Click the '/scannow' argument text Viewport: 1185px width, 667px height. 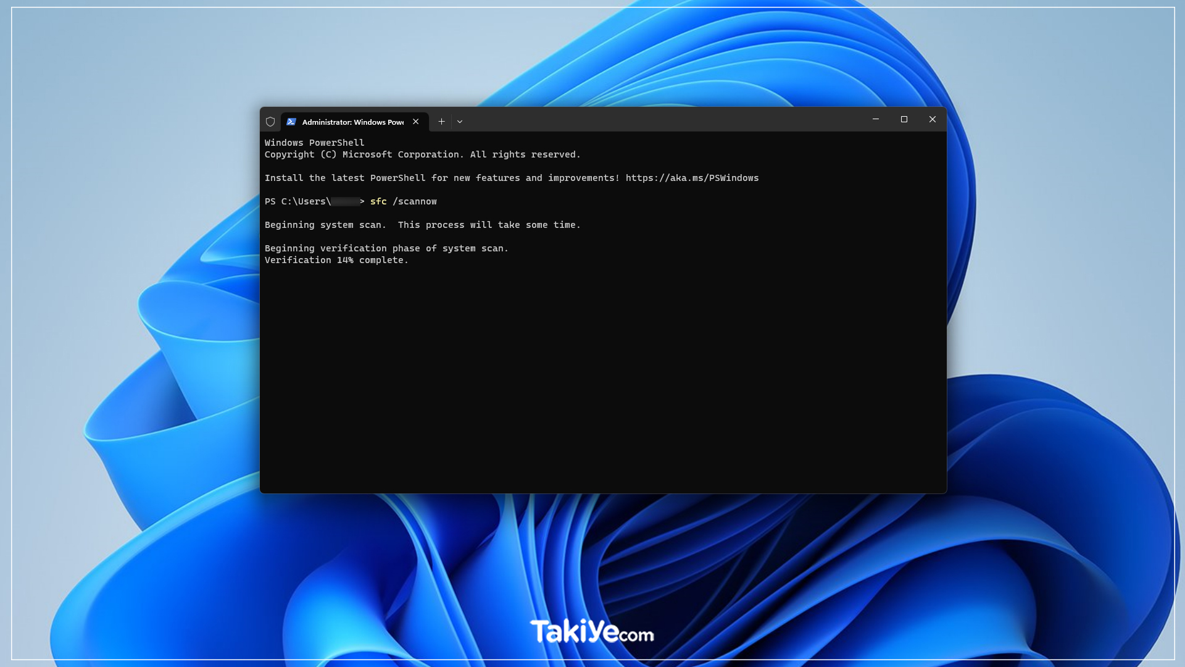click(x=415, y=201)
